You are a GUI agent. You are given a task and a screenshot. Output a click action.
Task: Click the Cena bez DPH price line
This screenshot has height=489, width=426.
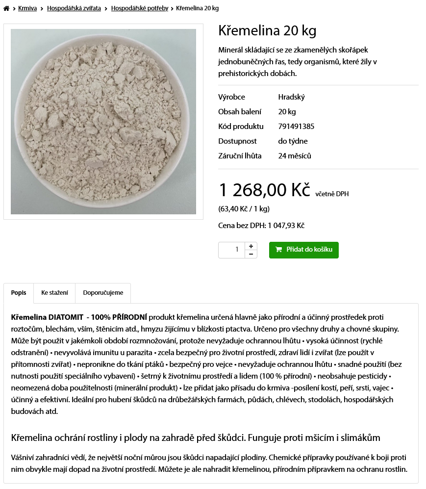[x=261, y=226]
